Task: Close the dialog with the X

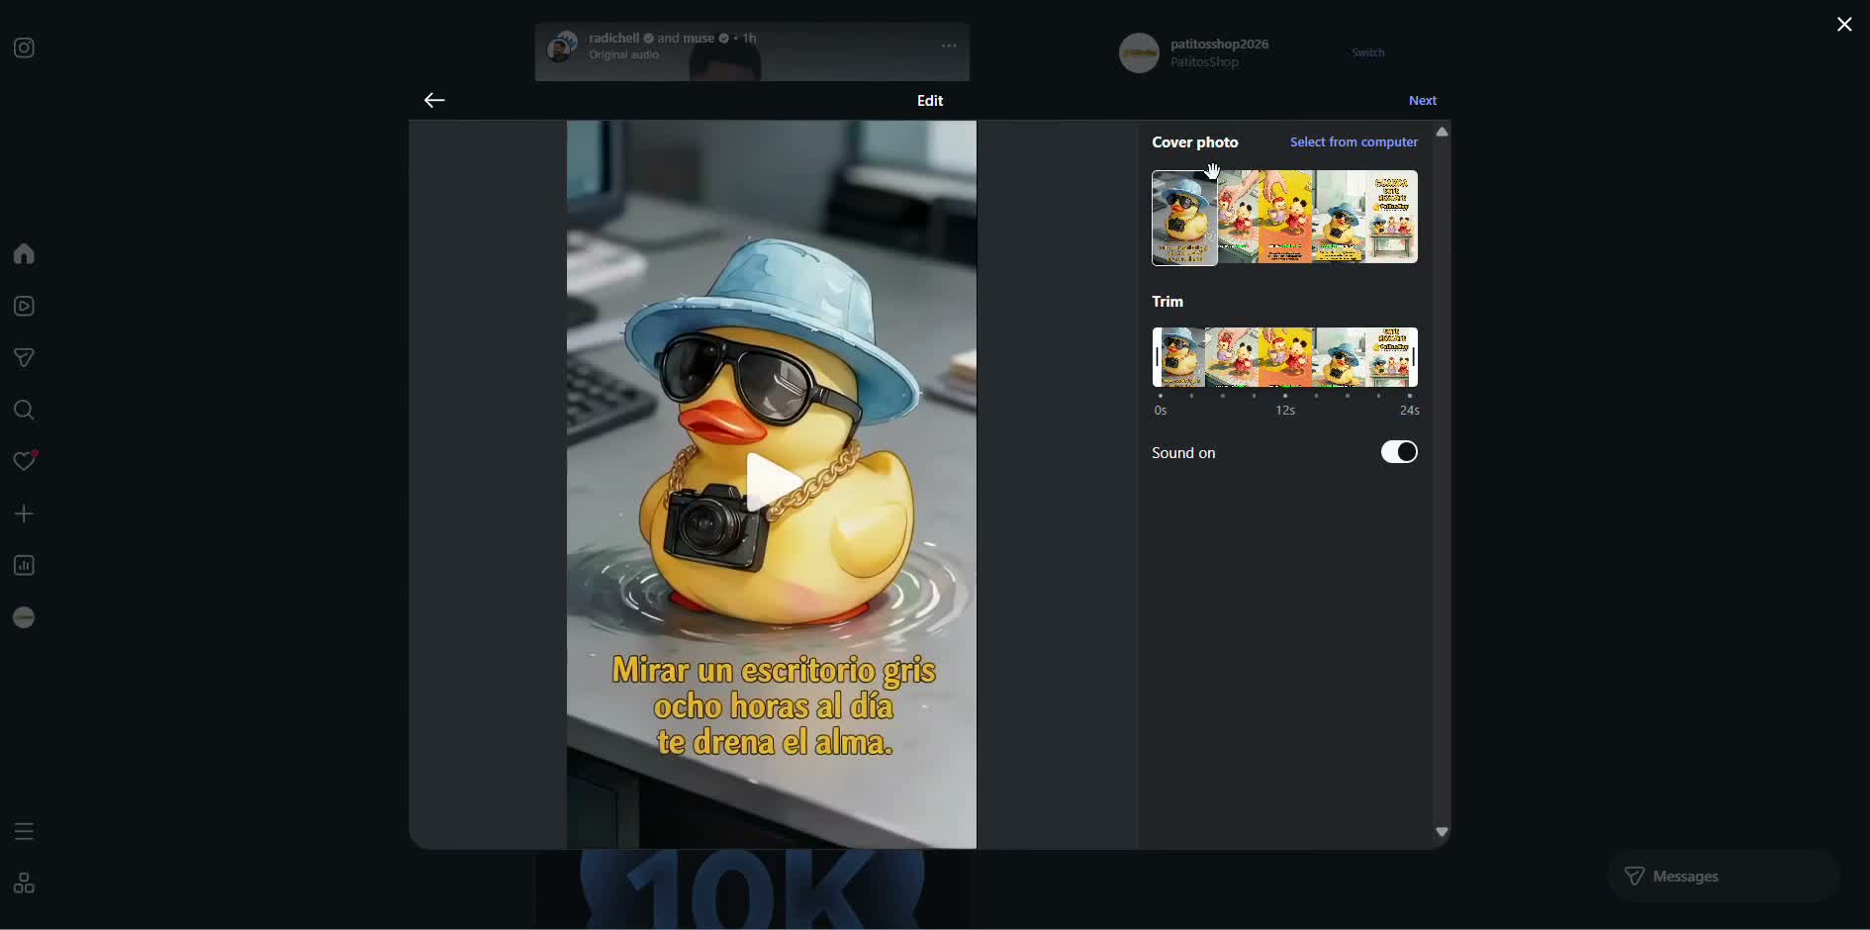Action: pyautogui.click(x=1844, y=25)
